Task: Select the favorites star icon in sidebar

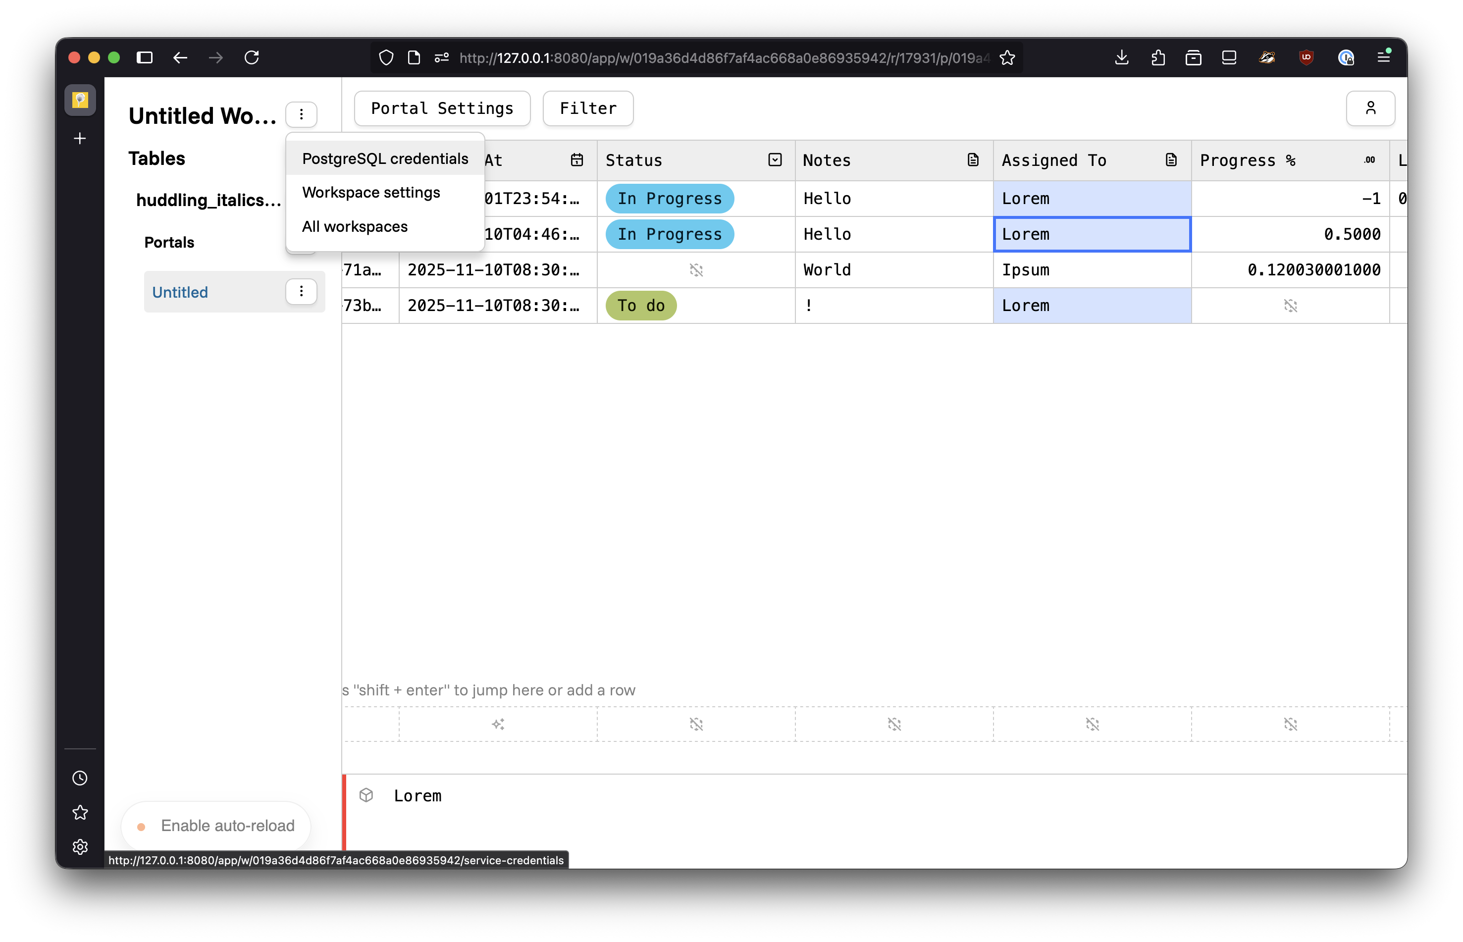Action: click(x=80, y=812)
